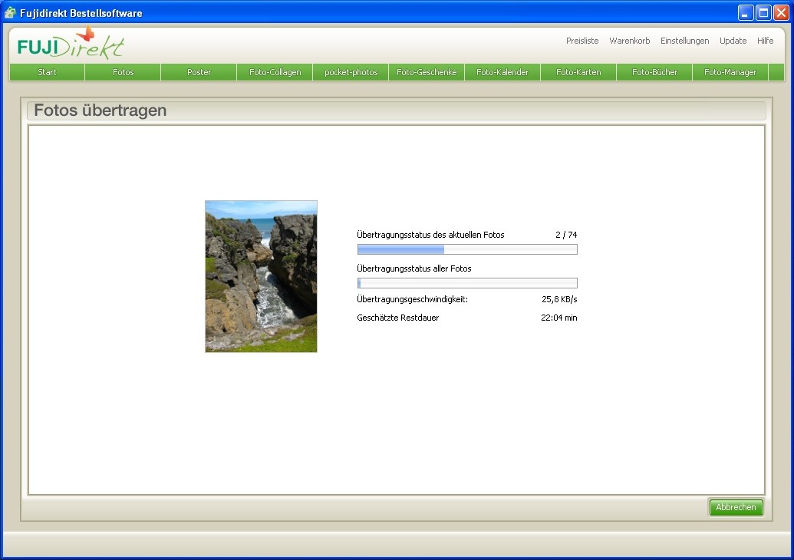794x560 pixels.
Task: Go to the Foto-Bücher tab
Action: pyautogui.click(x=654, y=72)
